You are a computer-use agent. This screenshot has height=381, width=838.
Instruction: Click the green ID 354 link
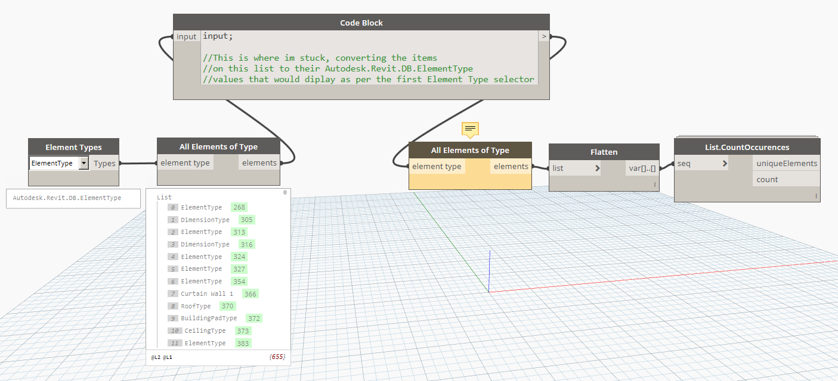[240, 282]
